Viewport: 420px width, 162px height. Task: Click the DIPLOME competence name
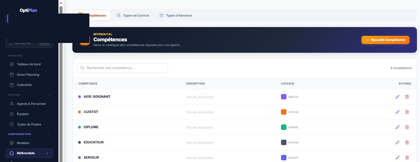(91, 127)
